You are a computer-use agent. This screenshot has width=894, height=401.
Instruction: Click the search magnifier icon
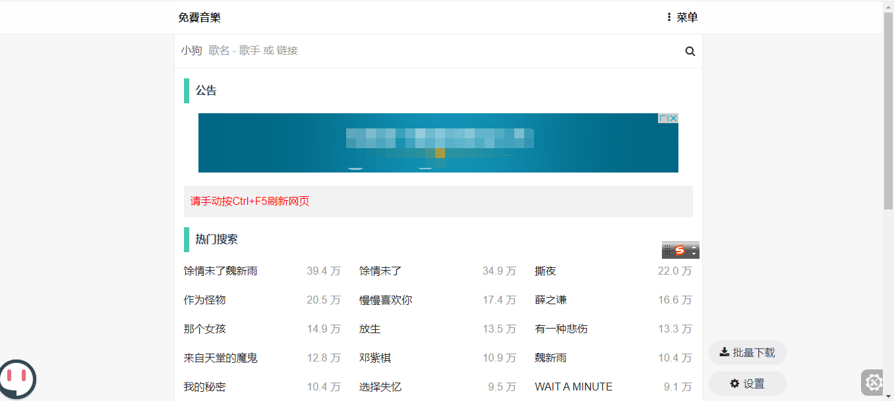[690, 51]
